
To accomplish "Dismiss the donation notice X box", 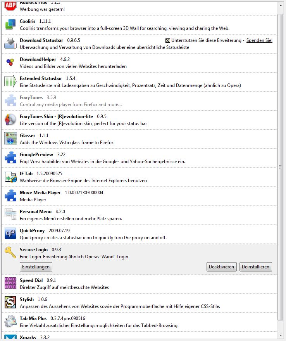I will [167, 40].
